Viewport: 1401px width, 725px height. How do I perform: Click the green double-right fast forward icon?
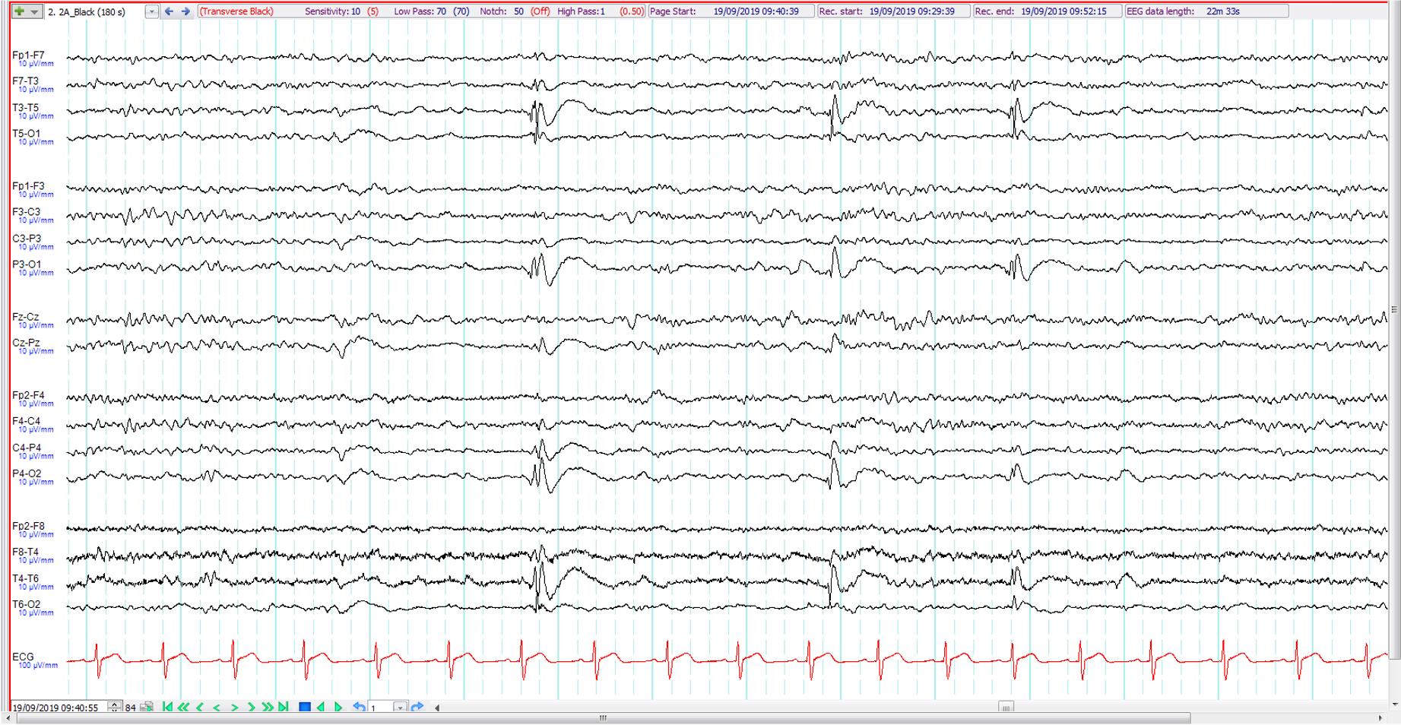coord(268,707)
